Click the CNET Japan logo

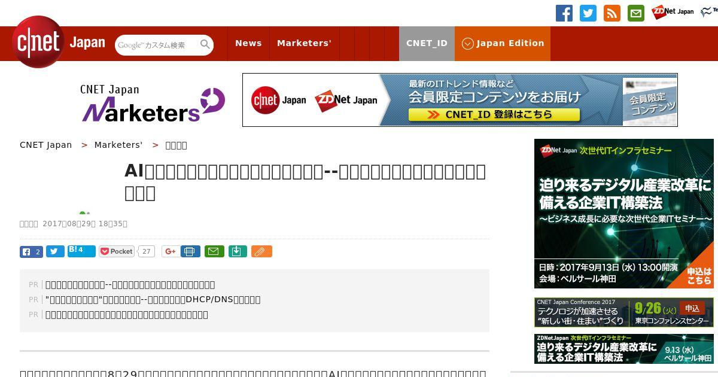(58, 42)
